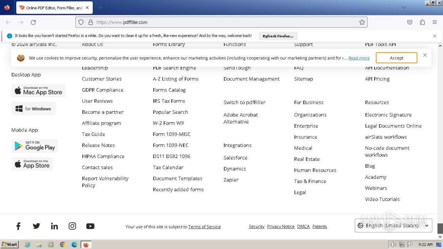Click the site padlock icon

coord(91,22)
